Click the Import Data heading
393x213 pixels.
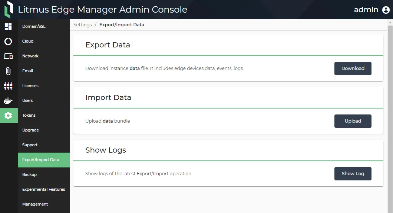coord(108,97)
